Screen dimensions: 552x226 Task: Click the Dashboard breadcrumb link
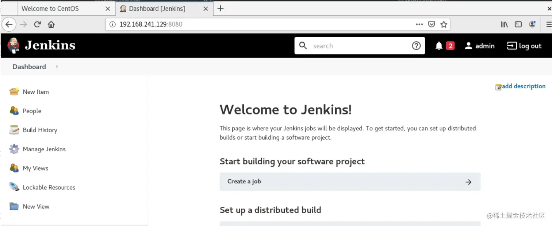[x=29, y=67]
